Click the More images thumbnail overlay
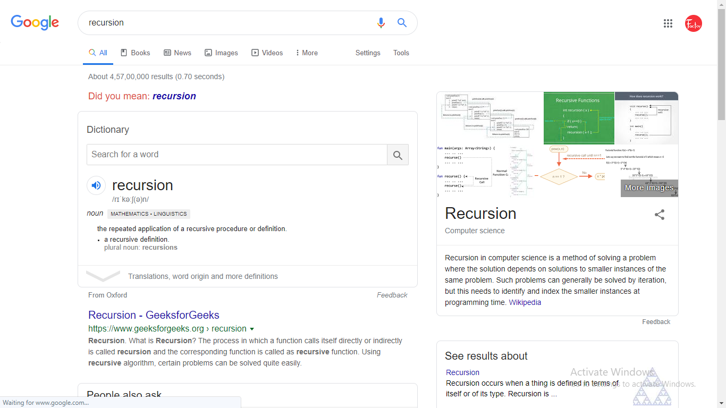726x408 pixels. tap(649, 188)
